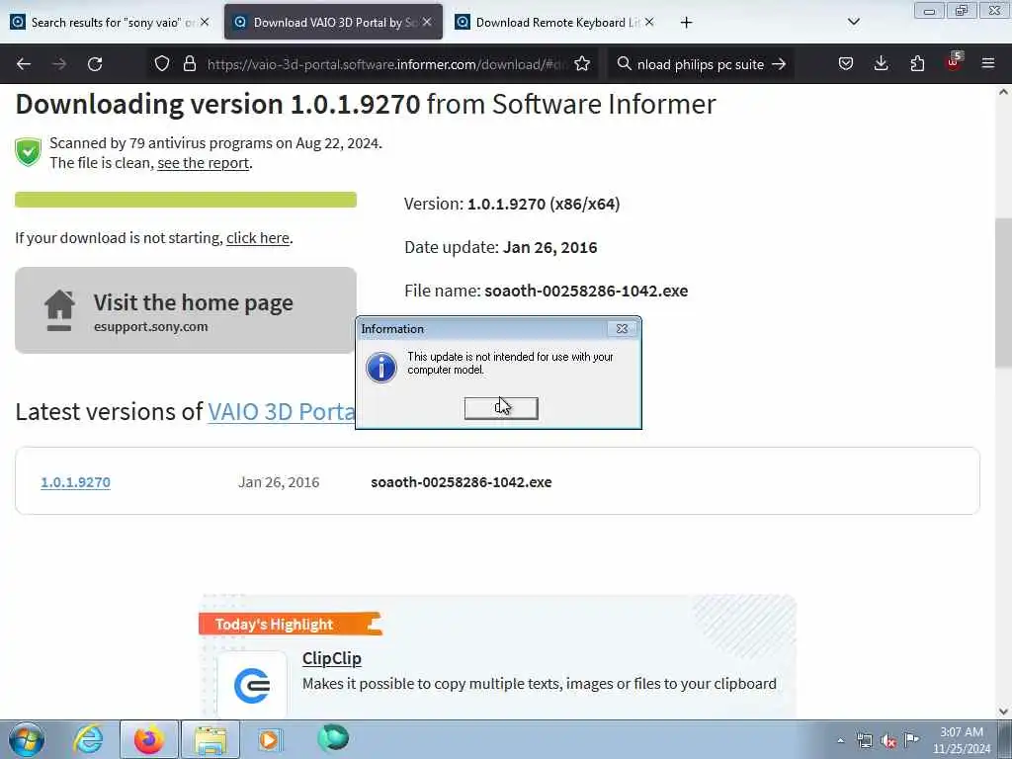1012x759 pixels.
Task: Open version 1.0.1.9270 link
Action: pos(75,482)
